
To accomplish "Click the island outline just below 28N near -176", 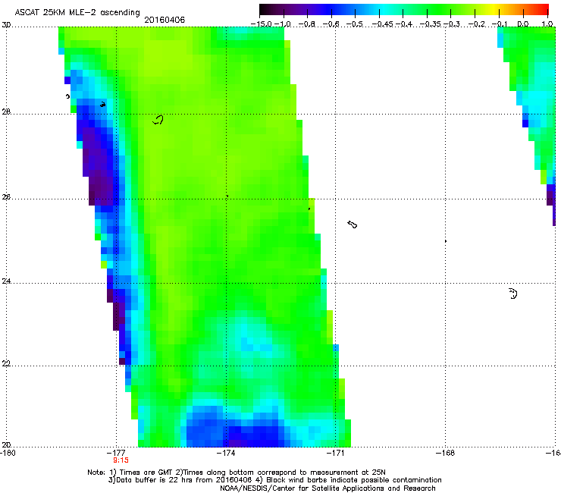I will (x=158, y=120).
